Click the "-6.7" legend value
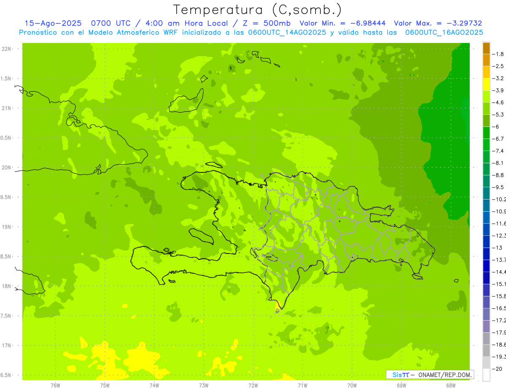The width and height of the screenshot is (506, 391). (498, 139)
